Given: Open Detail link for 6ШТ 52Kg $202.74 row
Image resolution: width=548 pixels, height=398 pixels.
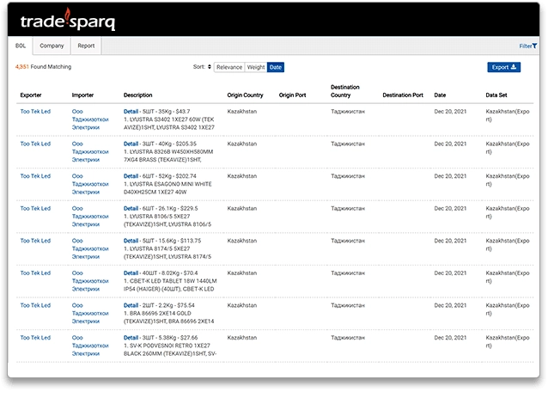Looking at the screenshot, I should (131, 176).
